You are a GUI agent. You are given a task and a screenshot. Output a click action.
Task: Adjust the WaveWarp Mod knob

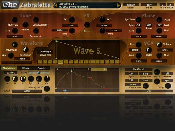(11, 56)
